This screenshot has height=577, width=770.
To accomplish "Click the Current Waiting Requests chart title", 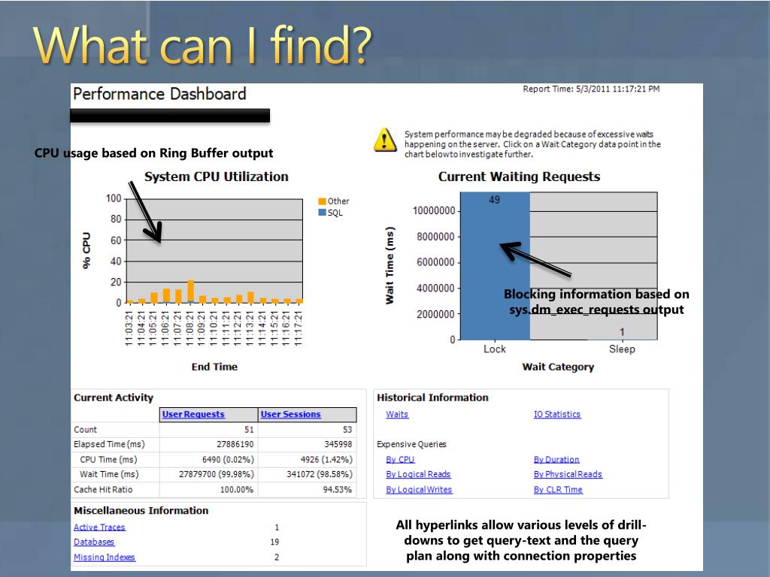I will (x=519, y=177).
